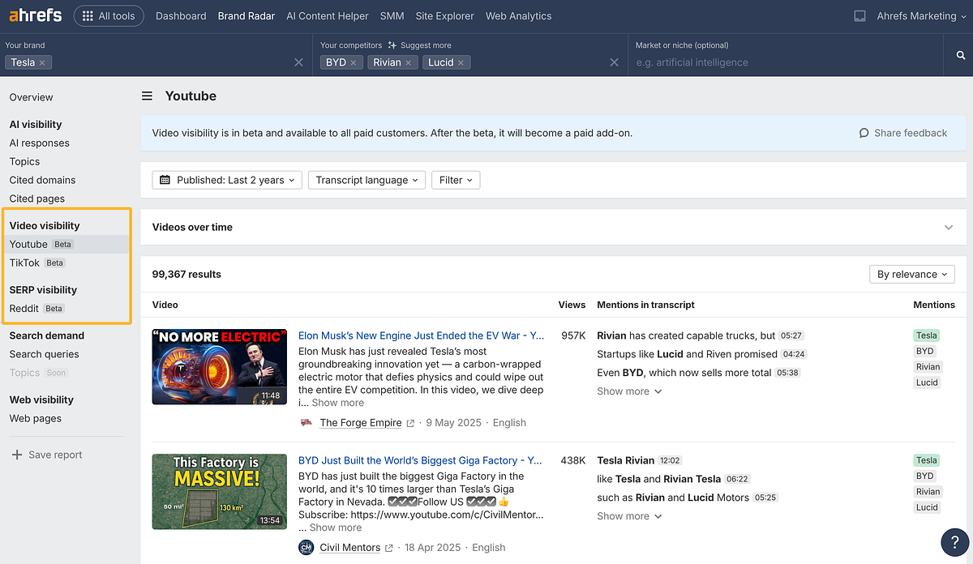Viewport: 973px width, 564px height.
Task: Open the Elon Musk New Engine video link
Action: point(421,335)
